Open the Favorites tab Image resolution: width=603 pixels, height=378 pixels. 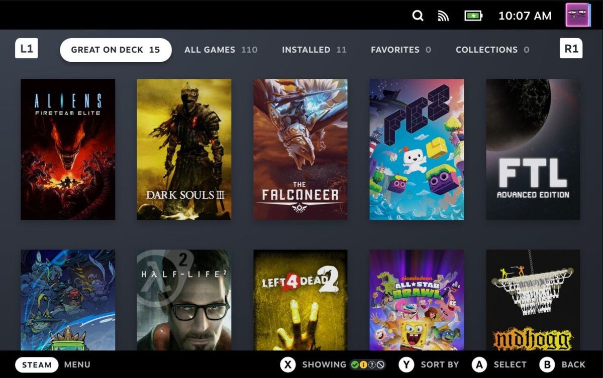click(x=400, y=50)
